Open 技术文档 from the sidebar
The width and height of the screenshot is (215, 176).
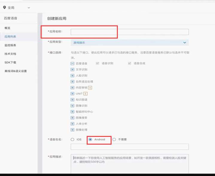pos(10,54)
